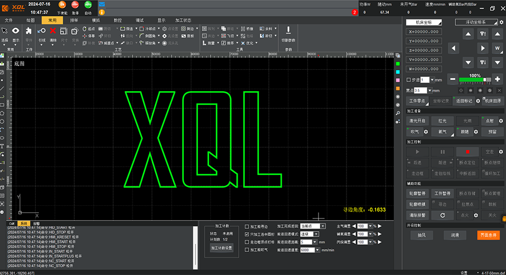Viewport: 506px width, 275px height.
Task: Click the blue mail envelope icon
Action: coord(102,4)
